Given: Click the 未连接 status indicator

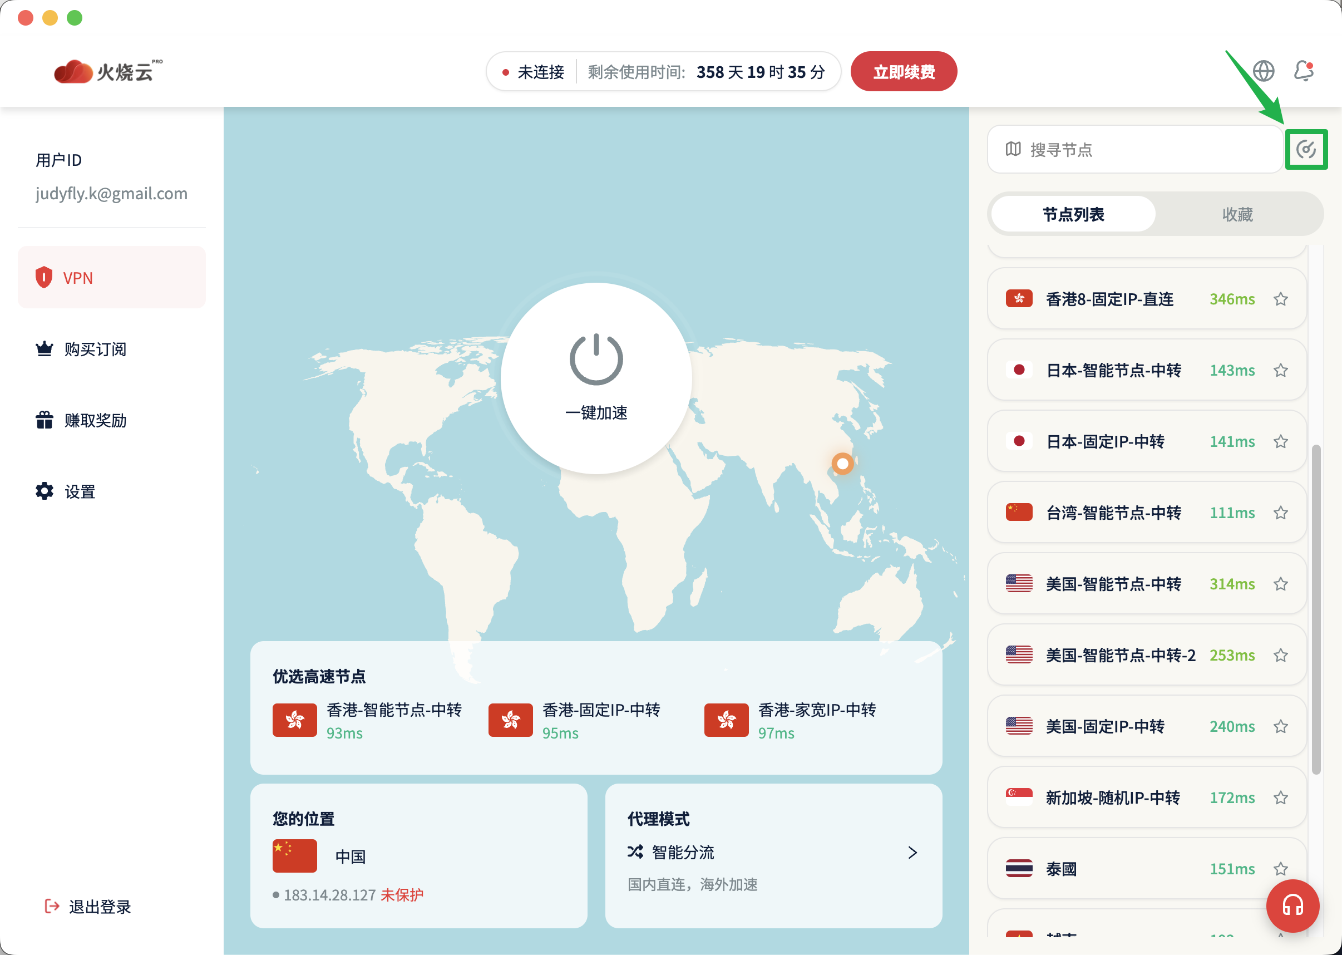Looking at the screenshot, I should click(x=533, y=72).
